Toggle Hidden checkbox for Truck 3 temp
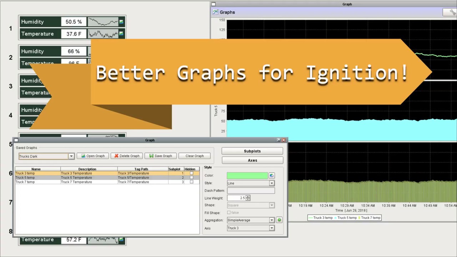Viewport: 457px width, 257px height. (x=192, y=173)
